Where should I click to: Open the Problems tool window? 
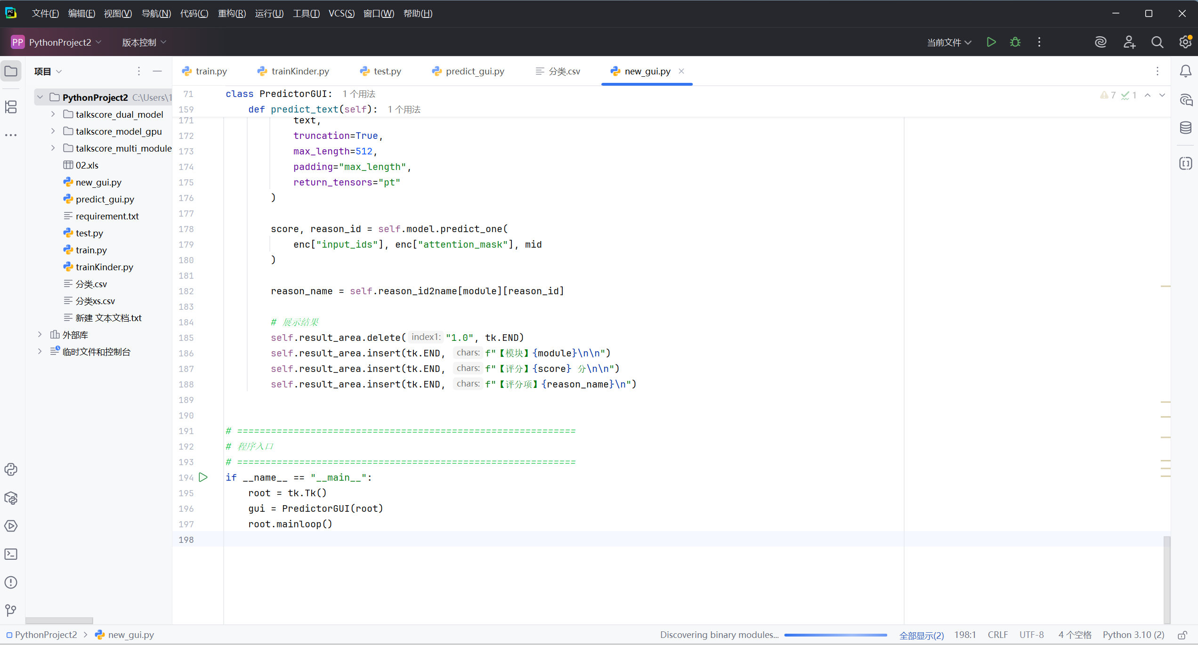[x=11, y=582]
